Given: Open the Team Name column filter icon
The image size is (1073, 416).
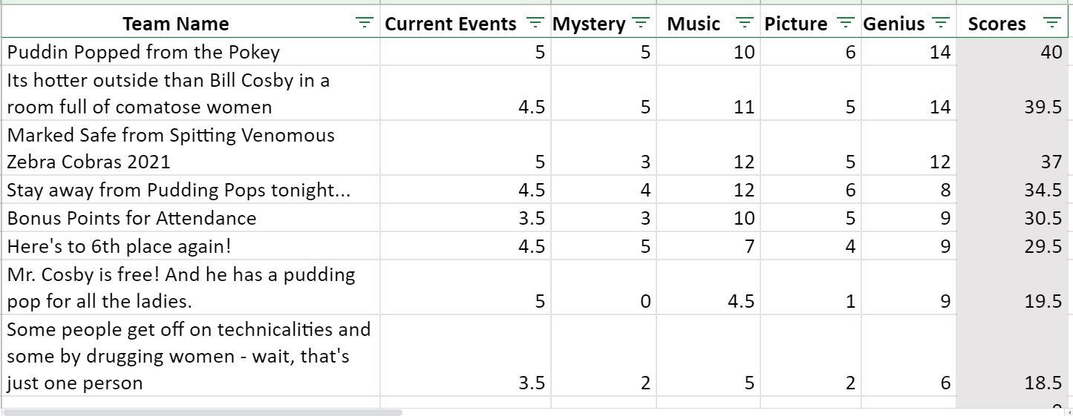Looking at the screenshot, I should 364,23.
